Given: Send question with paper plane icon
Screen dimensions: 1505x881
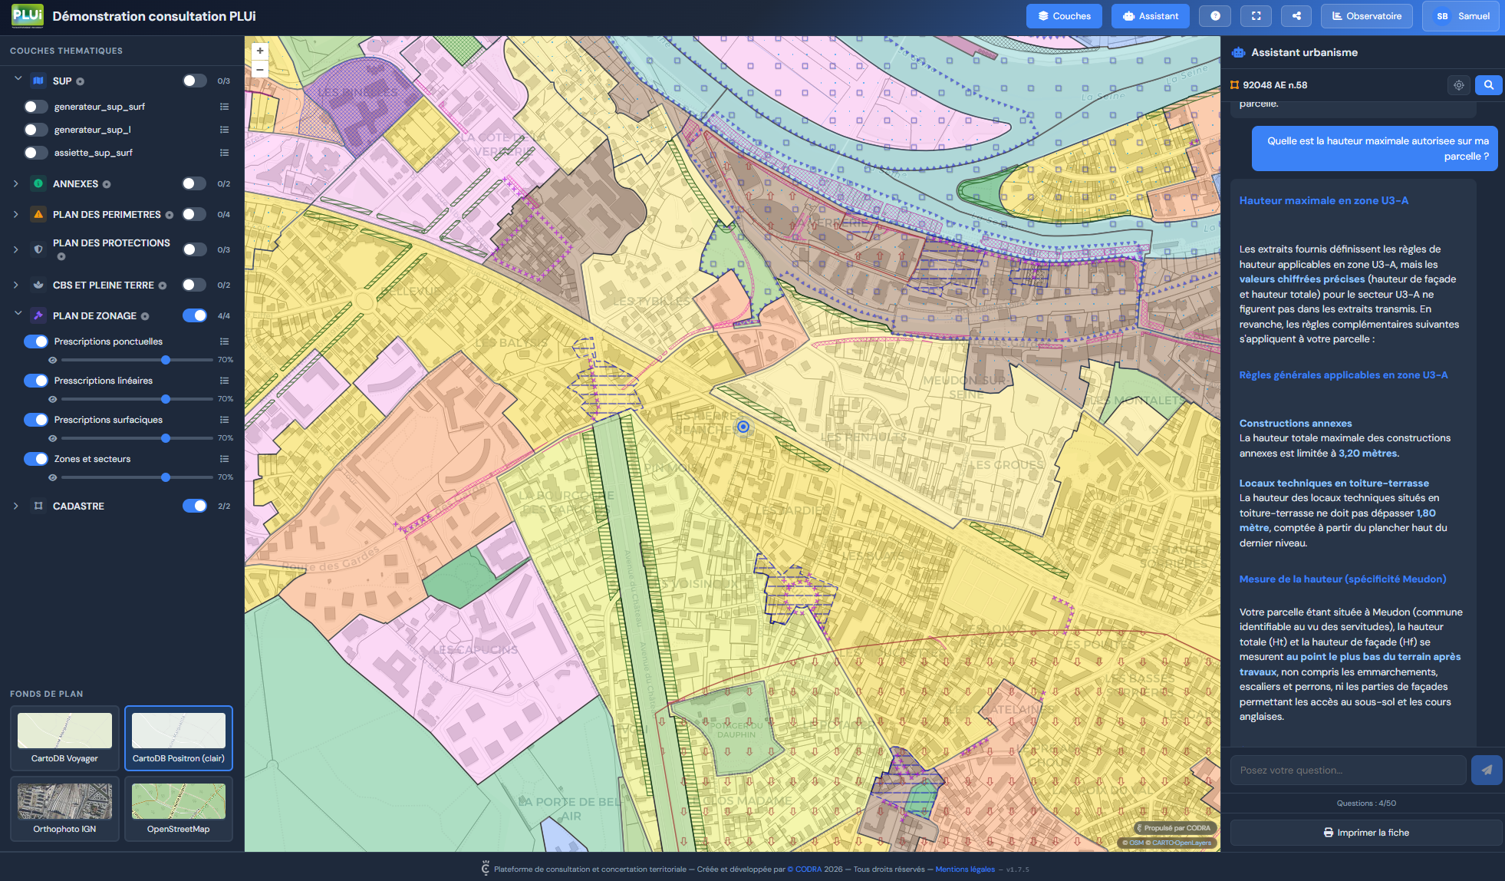Looking at the screenshot, I should coord(1486,770).
